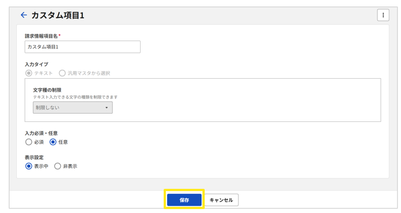The height and width of the screenshot is (213, 401).
Task: Open the three-dot more options menu
Action: pos(383,15)
